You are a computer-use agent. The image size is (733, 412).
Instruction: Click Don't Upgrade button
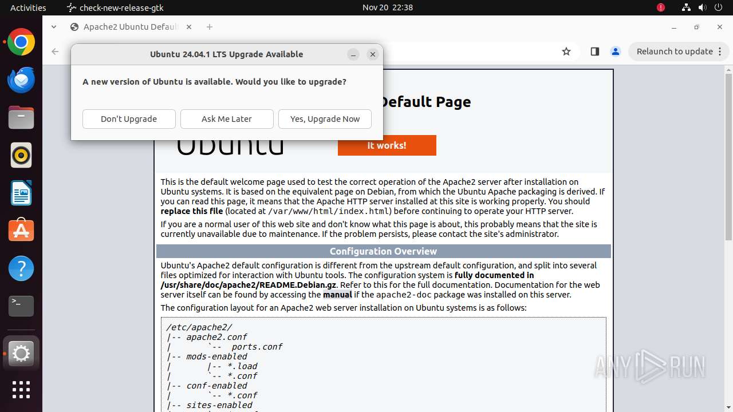(129, 119)
